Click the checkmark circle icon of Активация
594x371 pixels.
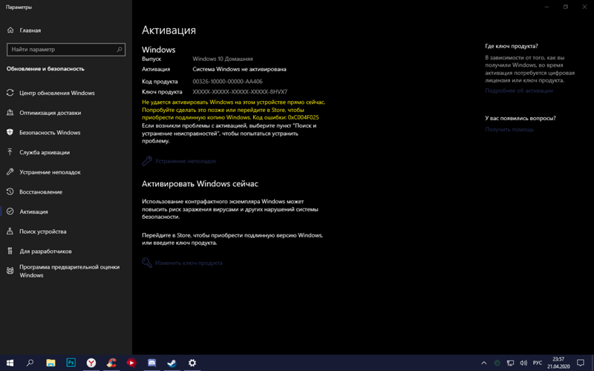click(10, 211)
